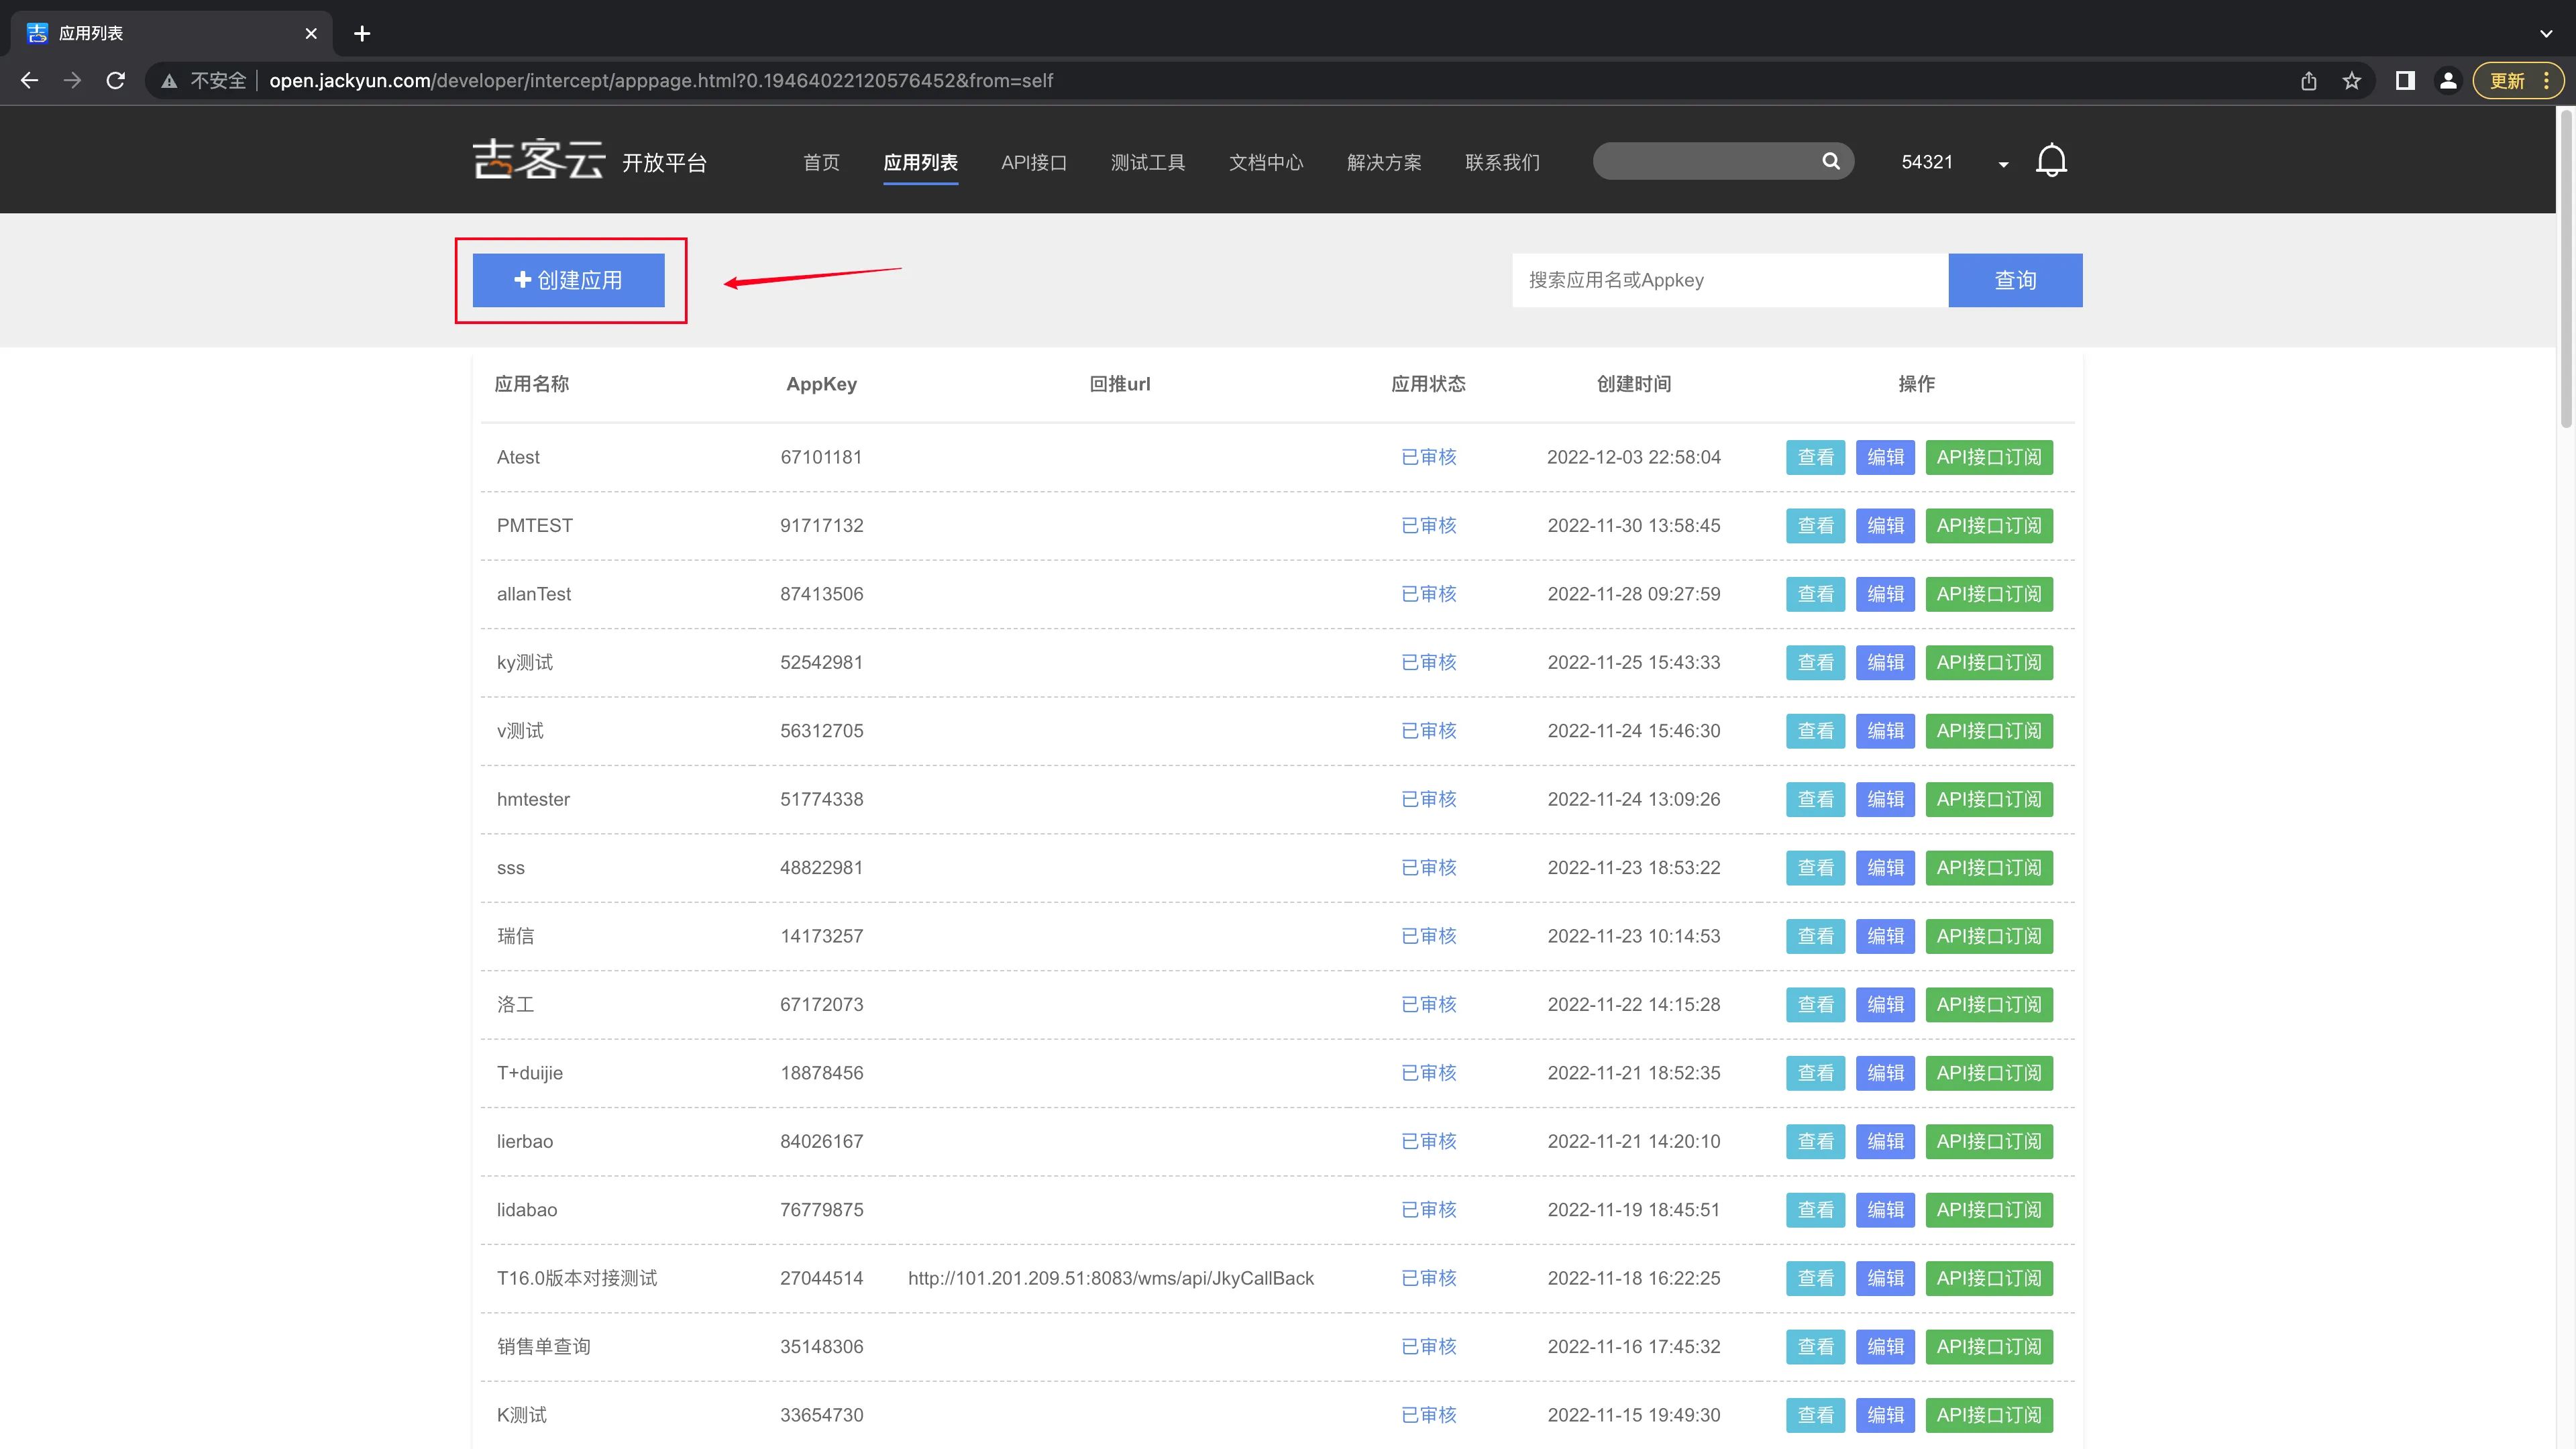Open a new browser tab
Image resolution: width=2576 pixels, height=1449 pixels.
[362, 34]
